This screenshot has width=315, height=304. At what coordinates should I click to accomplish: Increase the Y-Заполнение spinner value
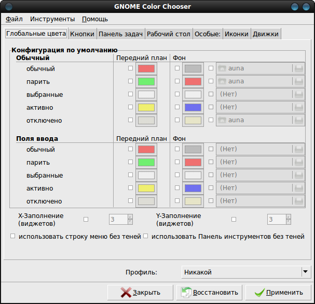pos(289,217)
